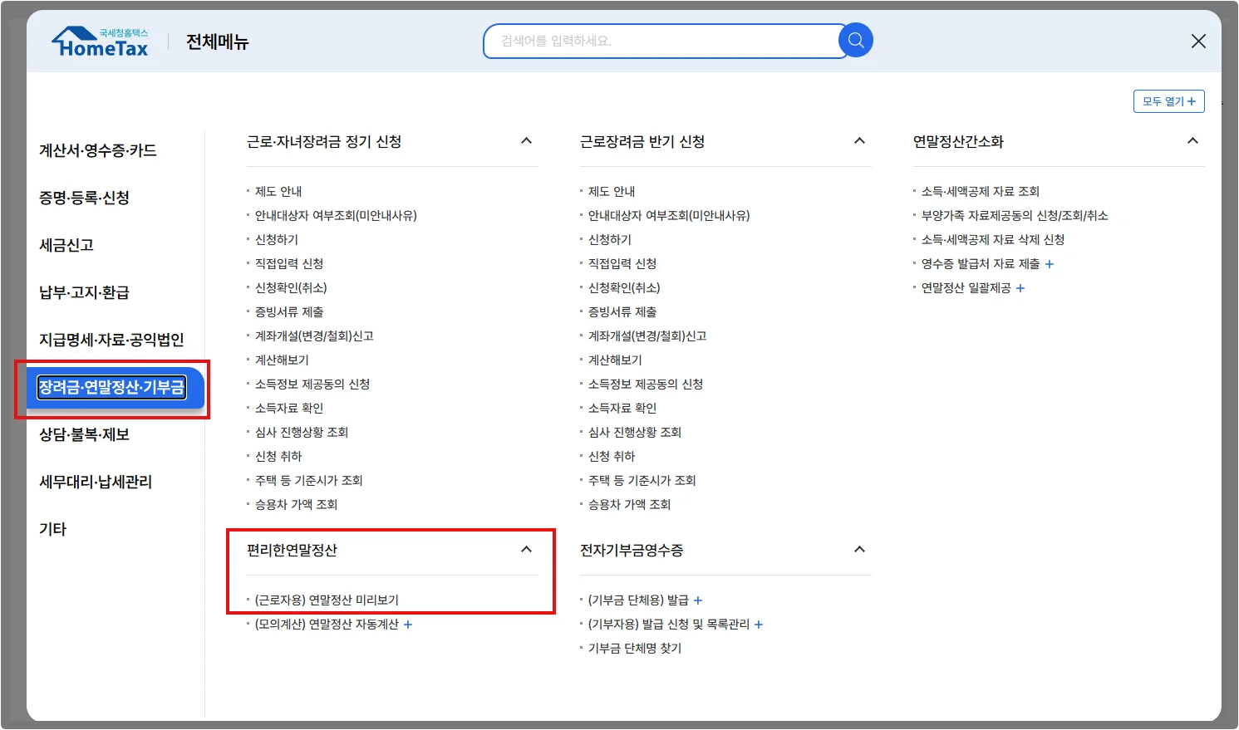The width and height of the screenshot is (1239, 730).
Task: Open 영수증 발급처 자료 제출 link
Action: coord(981,264)
